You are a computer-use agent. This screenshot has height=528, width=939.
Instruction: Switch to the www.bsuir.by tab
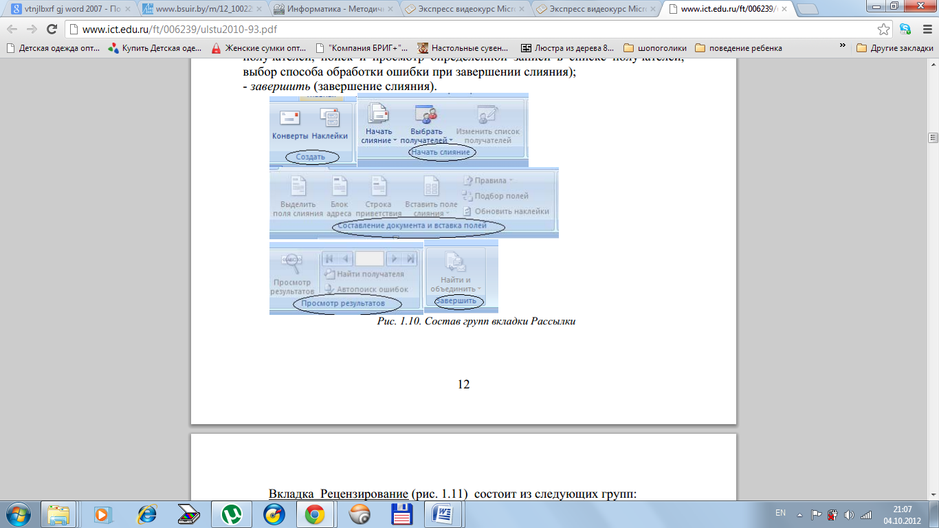point(201,10)
